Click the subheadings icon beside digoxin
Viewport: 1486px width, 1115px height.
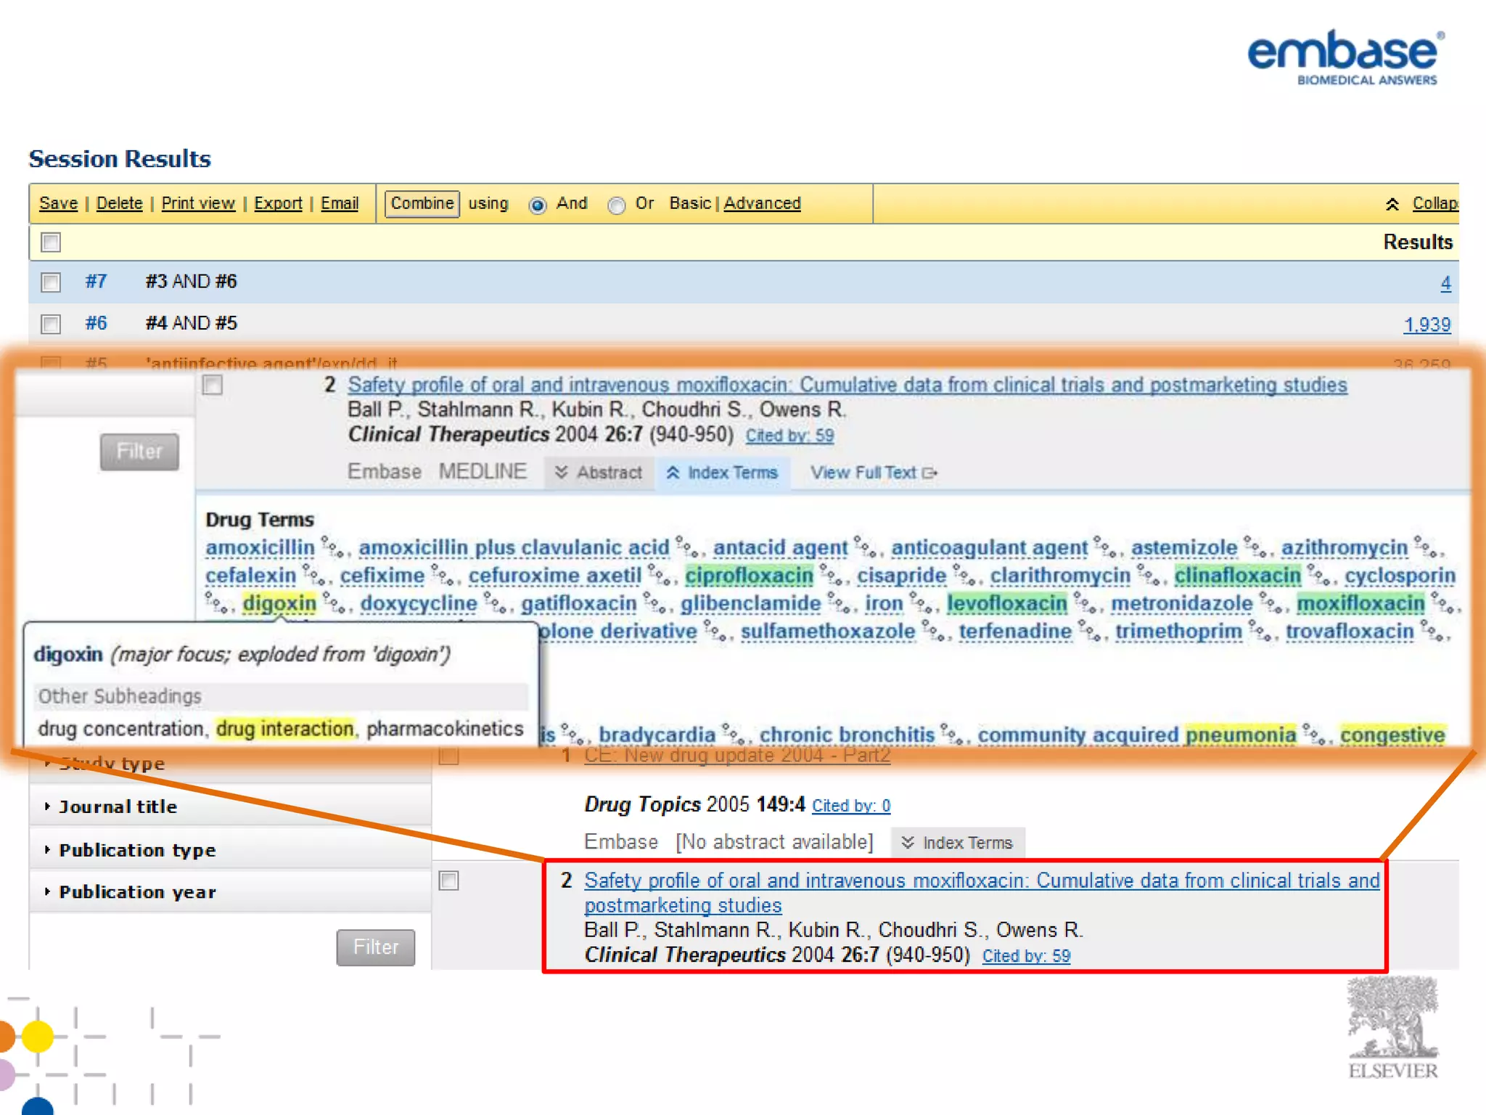pos(334,603)
